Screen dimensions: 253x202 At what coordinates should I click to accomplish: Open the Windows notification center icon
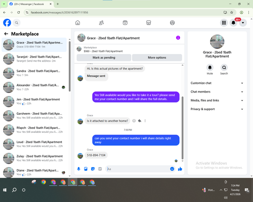coord(247,190)
